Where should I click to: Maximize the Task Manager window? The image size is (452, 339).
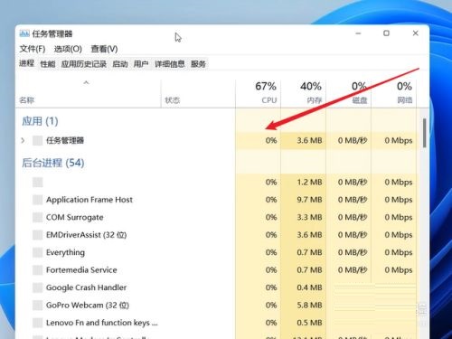tap(386, 33)
